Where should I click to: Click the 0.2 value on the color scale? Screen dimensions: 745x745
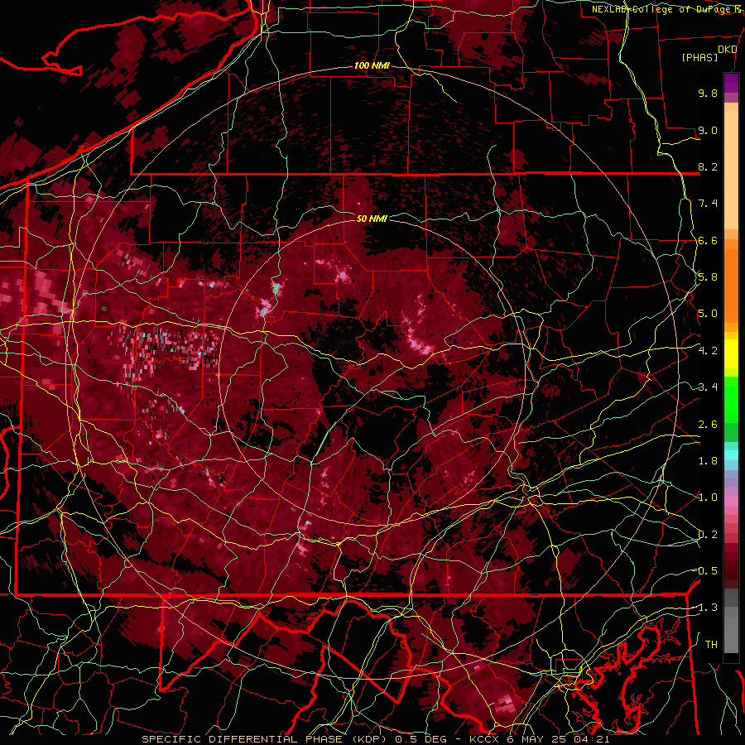click(x=708, y=535)
